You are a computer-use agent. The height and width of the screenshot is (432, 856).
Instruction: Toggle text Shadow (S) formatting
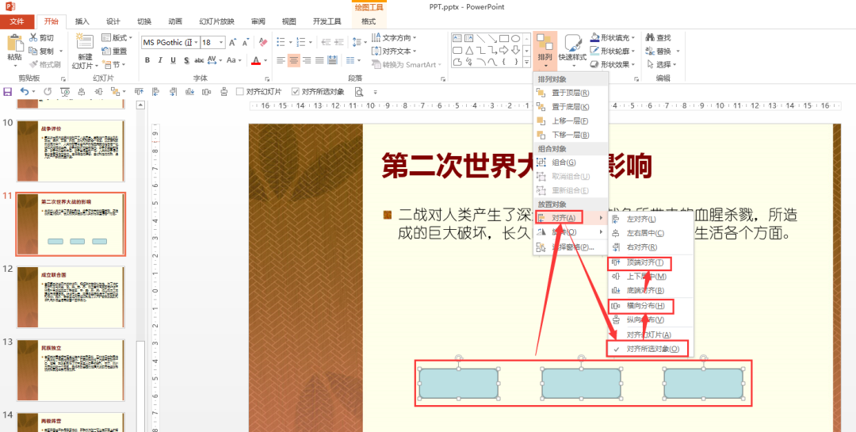[x=186, y=60]
